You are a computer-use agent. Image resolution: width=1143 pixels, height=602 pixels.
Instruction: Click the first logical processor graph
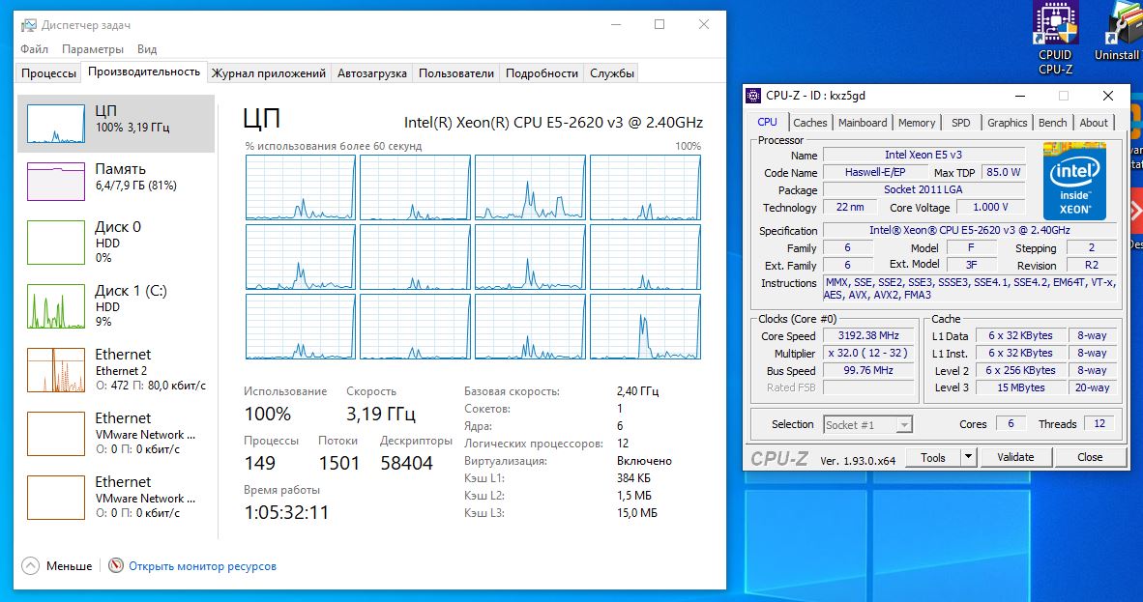pyautogui.click(x=301, y=187)
